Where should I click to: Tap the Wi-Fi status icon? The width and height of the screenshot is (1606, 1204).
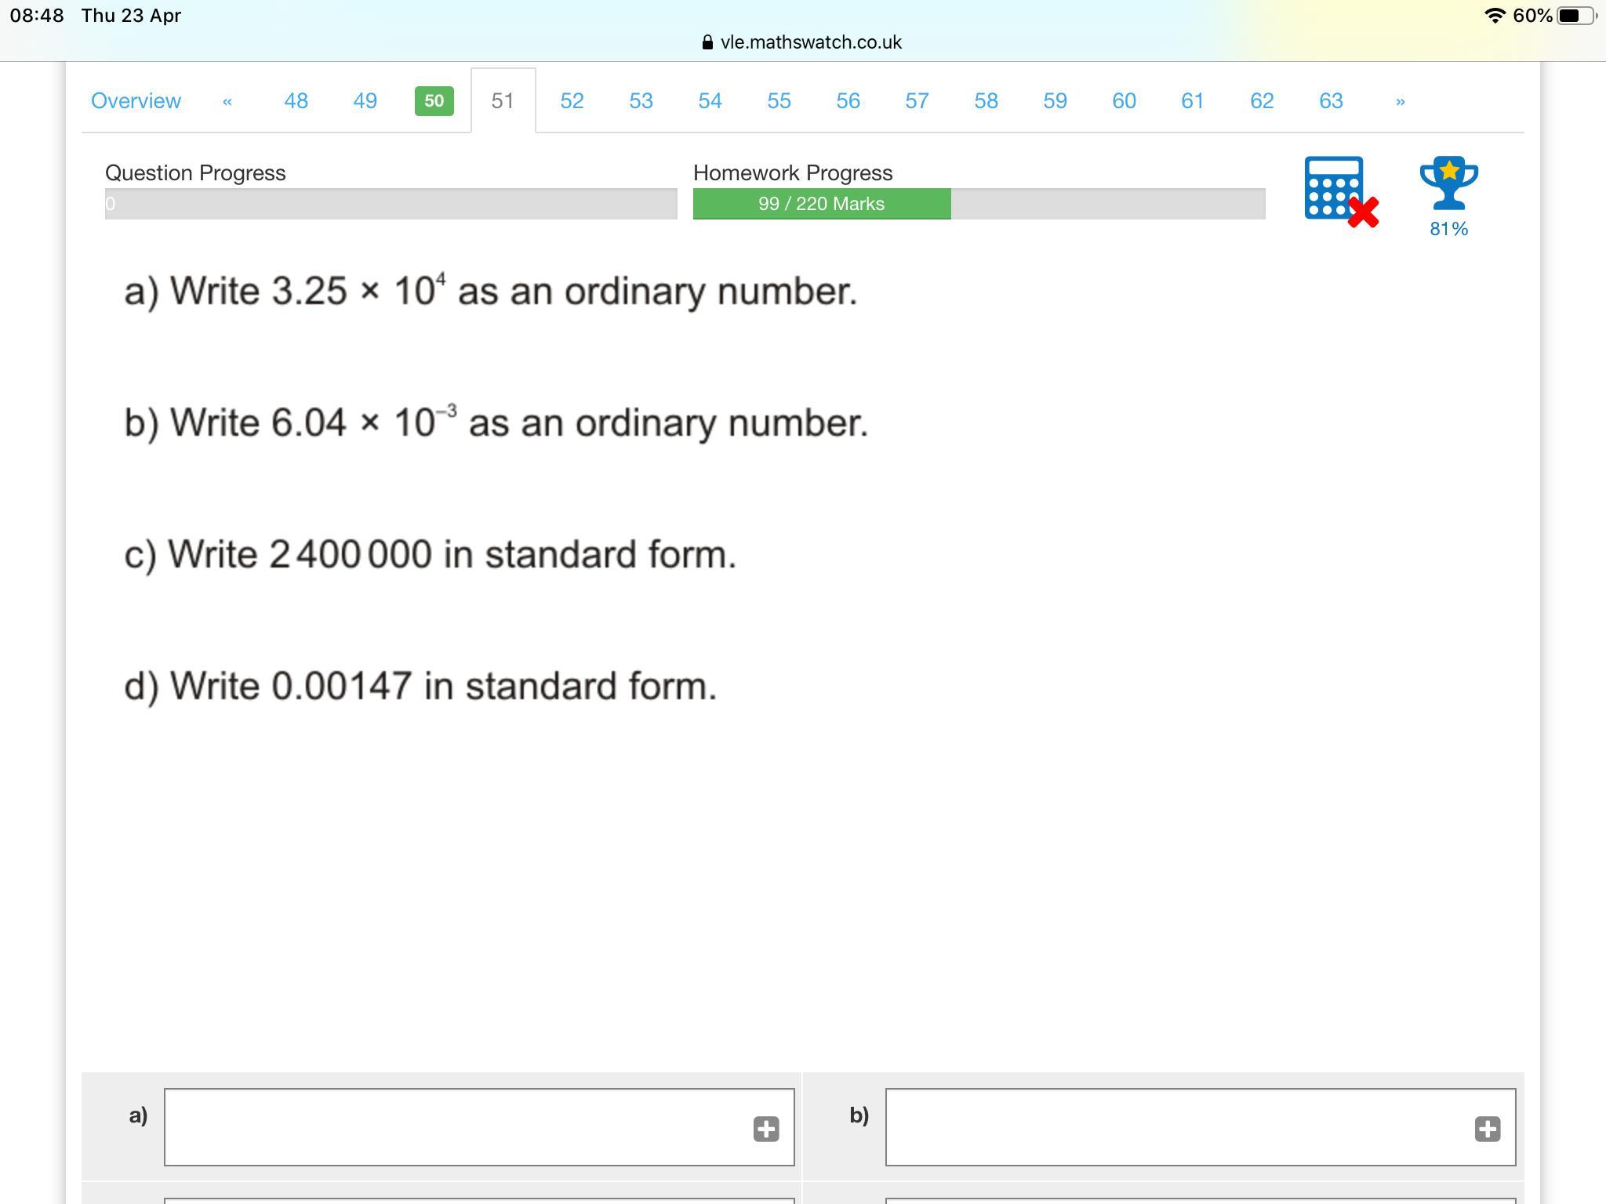coord(1495,16)
